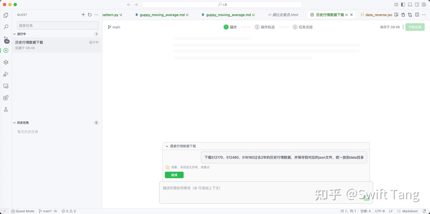Collapse the 历史行情数据下载 task card
Screen dimensions: 430x214
167,146
